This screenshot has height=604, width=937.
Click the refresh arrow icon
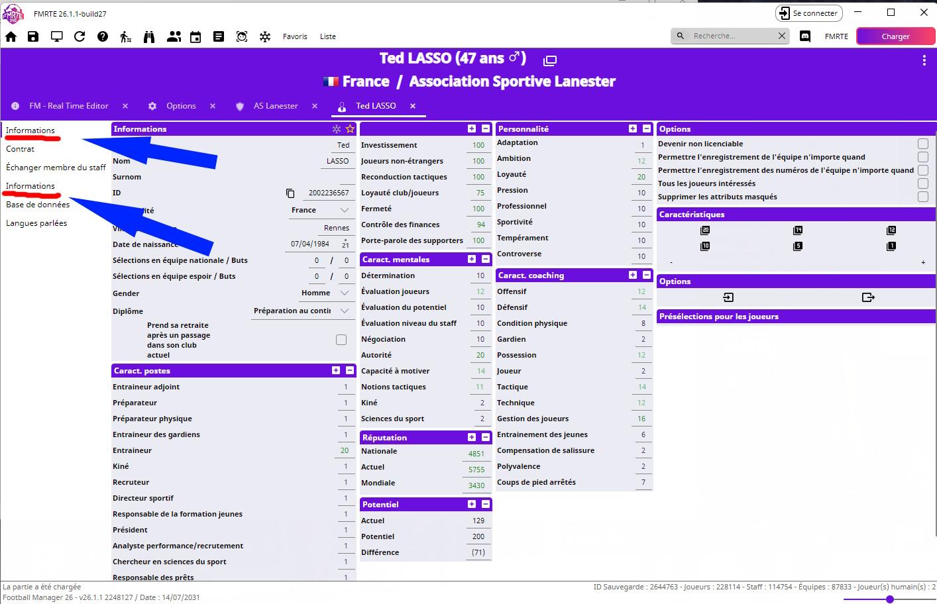coord(80,36)
